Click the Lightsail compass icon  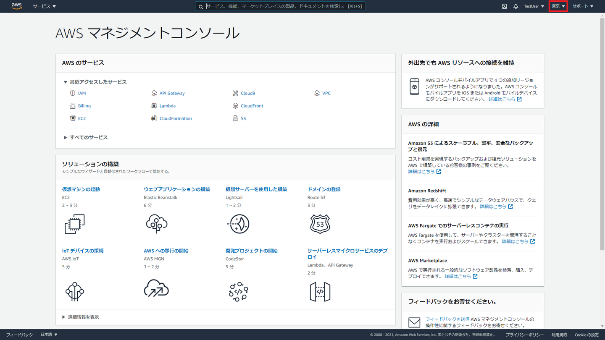tap(238, 224)
